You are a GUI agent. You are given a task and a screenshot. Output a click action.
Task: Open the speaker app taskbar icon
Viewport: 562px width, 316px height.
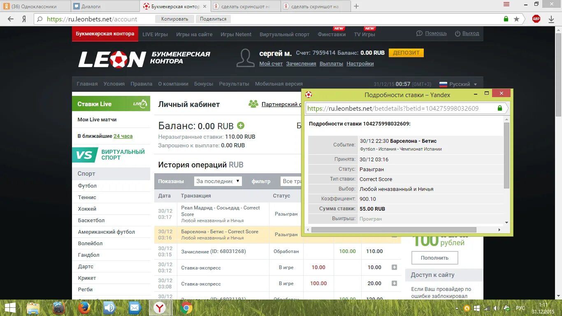click(x=109, y=308)
